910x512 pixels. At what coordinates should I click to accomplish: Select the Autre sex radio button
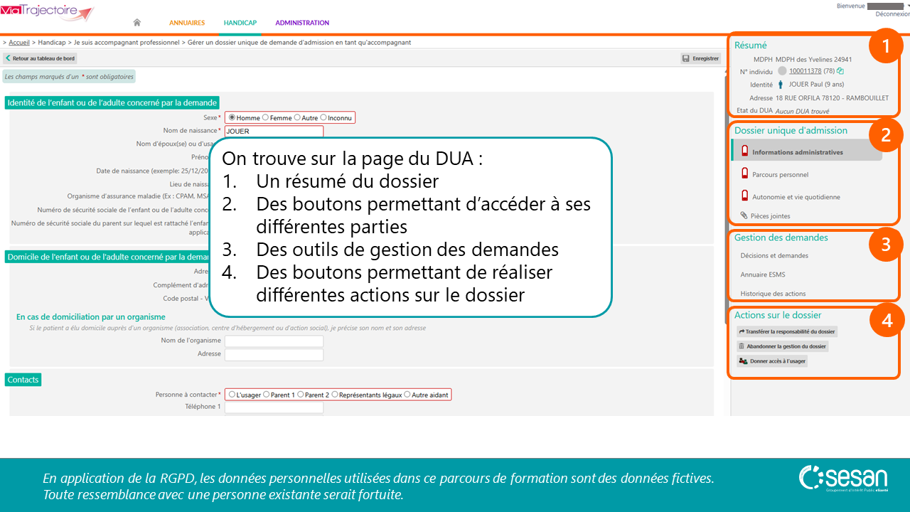pos(298,117)
